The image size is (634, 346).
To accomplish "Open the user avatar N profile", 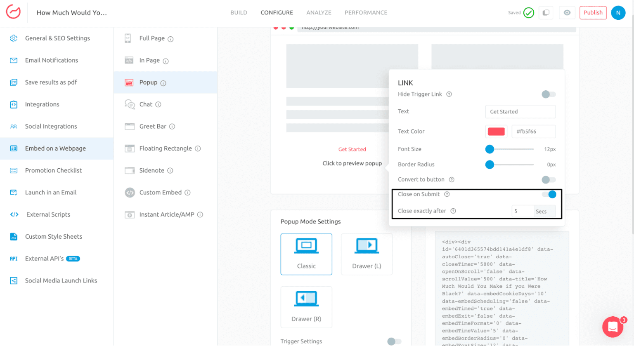I will tap(618, 13).
